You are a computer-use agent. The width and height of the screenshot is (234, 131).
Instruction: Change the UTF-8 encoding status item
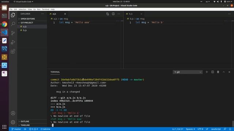200,129
